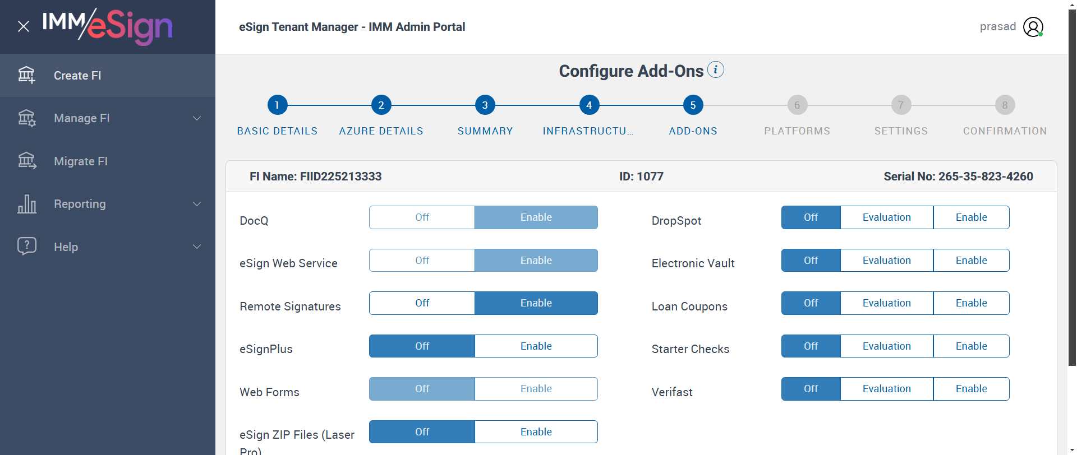Open the Configure Add-Ons info icon

(715, 69)
